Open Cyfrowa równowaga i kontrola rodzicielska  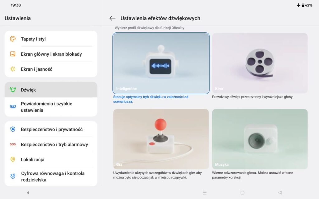pyautogui.click(x=51, y=177)
